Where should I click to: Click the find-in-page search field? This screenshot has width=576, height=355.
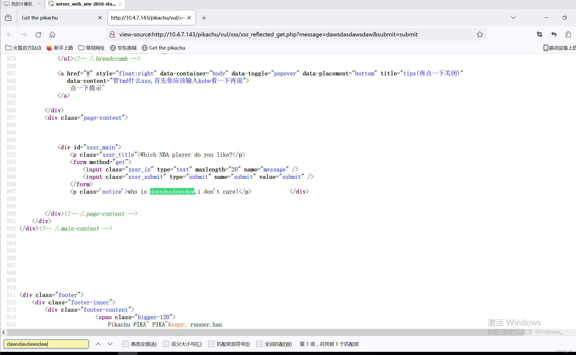pos(46,344)
